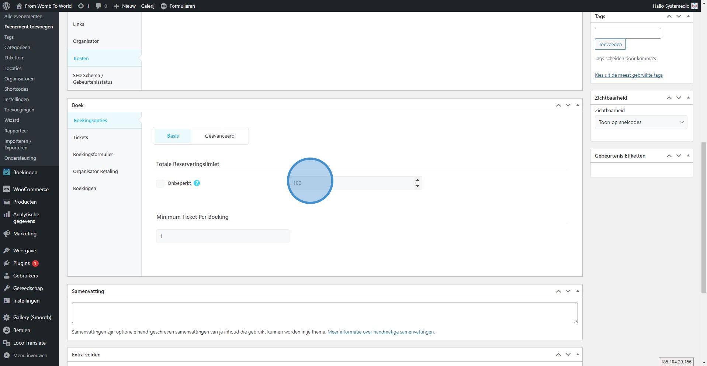Switch to the Geavanceerd tab
This screenshot has height=366, width=707.
point(219,136)
